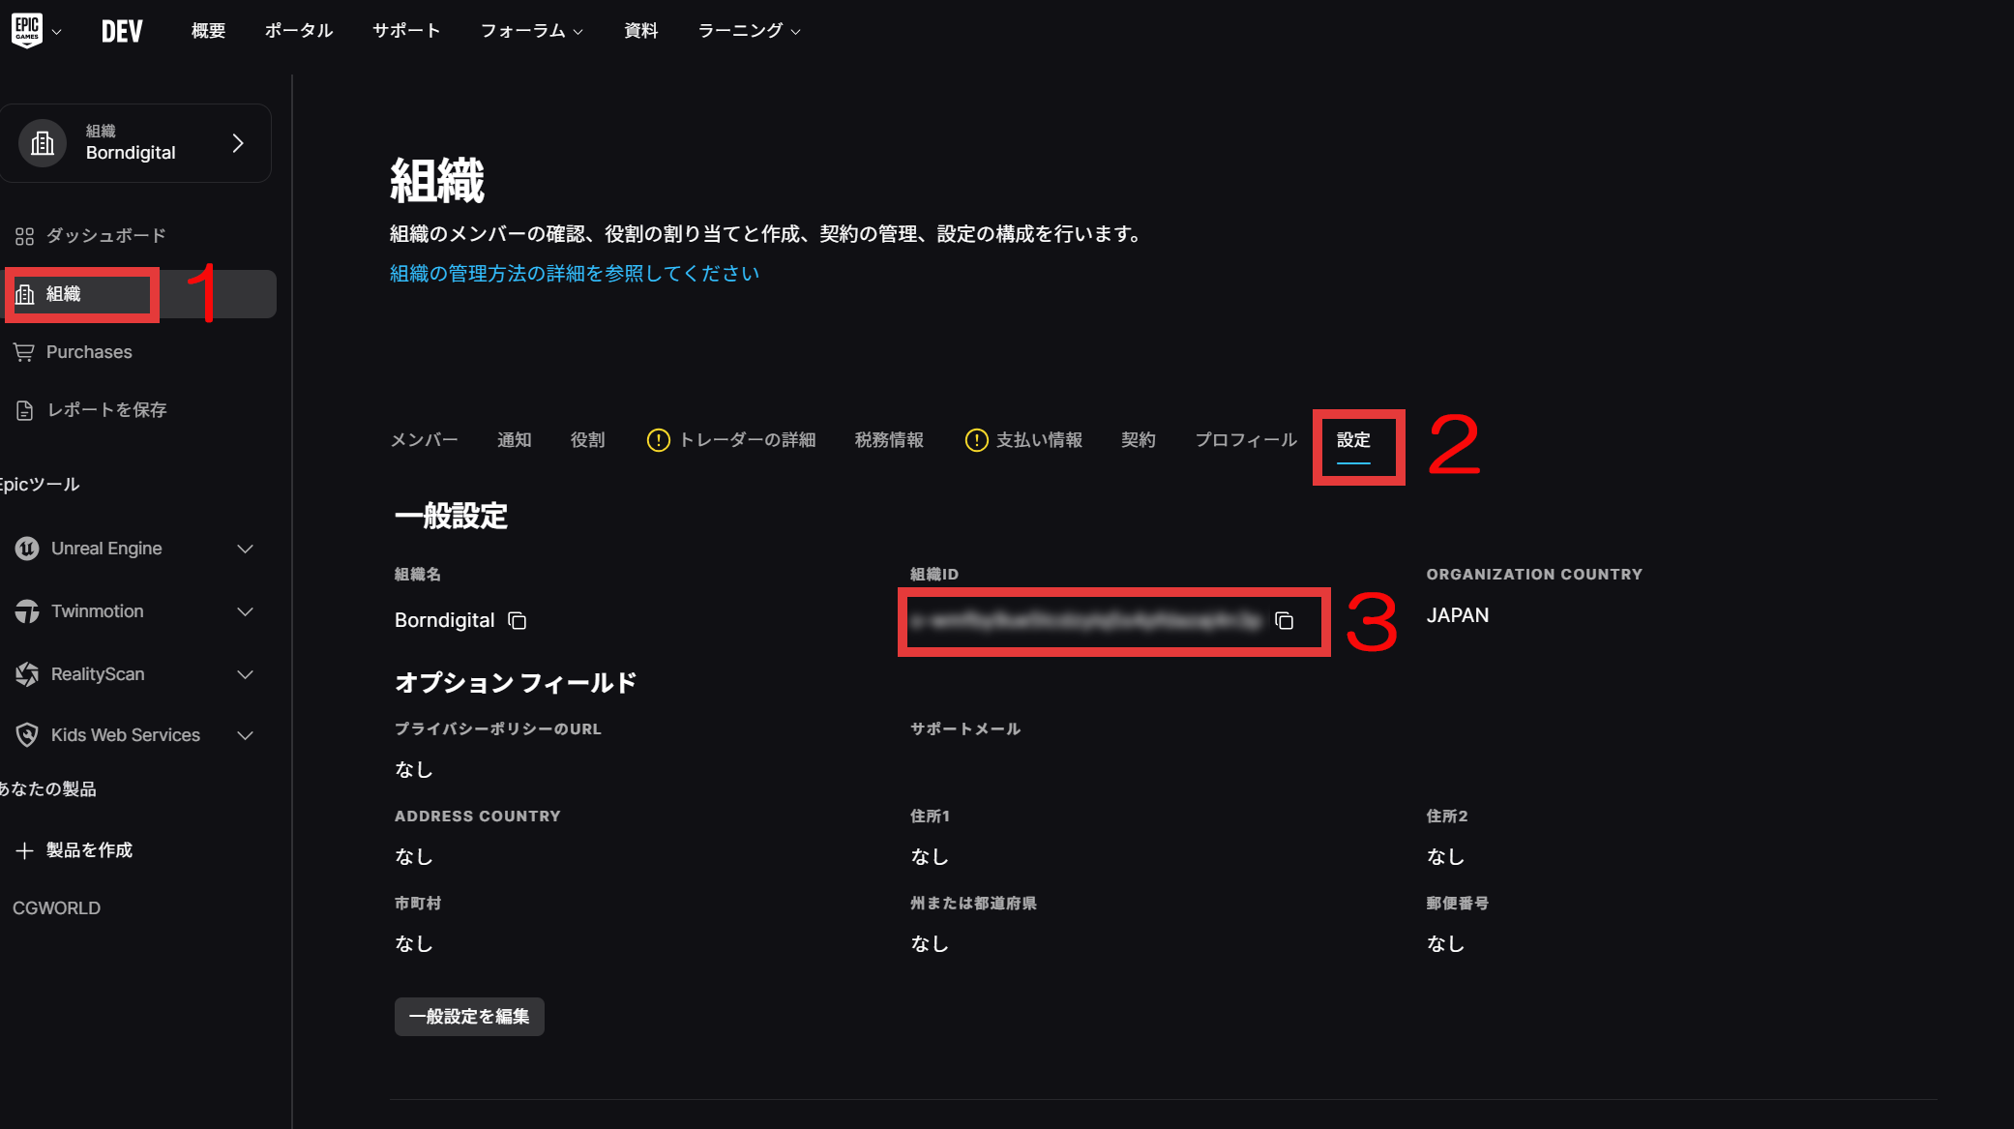Image resolution: width=2014 pixels, height=1129 pixels.
Task: Switch to the 支払い情報 tab
Action: 1039,440
